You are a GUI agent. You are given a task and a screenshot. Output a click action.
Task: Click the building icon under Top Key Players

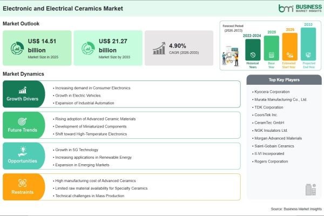(311, 190)
